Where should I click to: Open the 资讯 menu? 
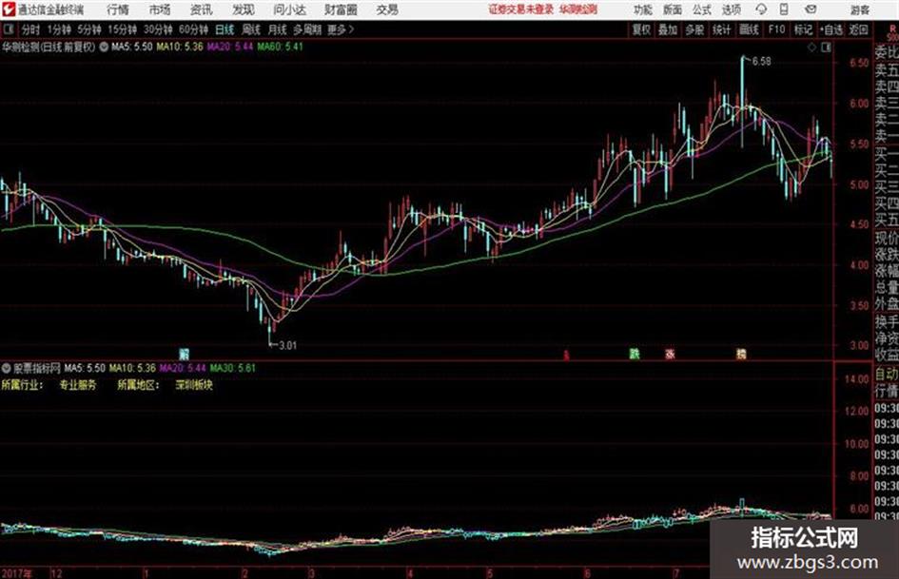[201, 10]
